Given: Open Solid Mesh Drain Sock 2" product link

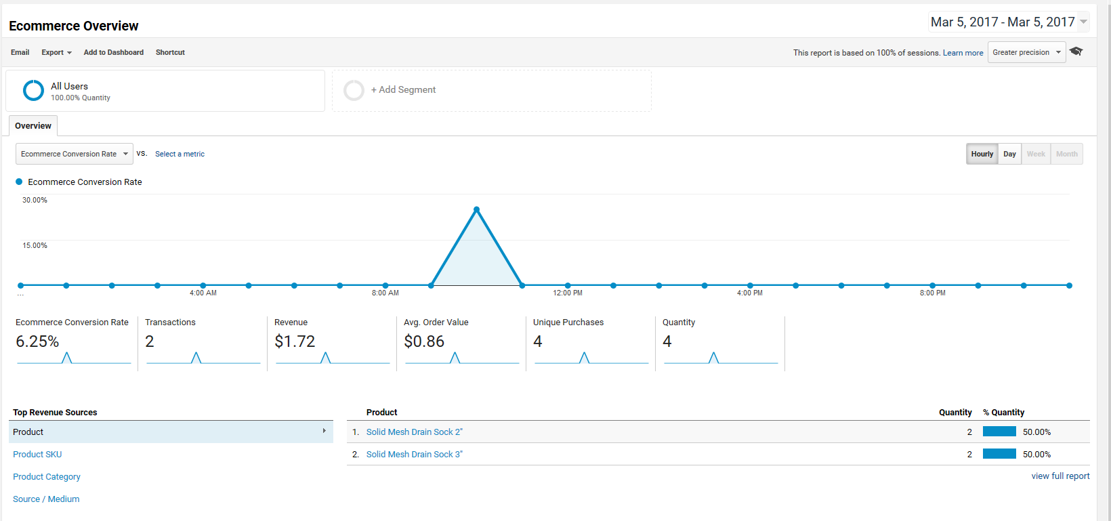Looking at the screenshot, I should click(414, 432).
